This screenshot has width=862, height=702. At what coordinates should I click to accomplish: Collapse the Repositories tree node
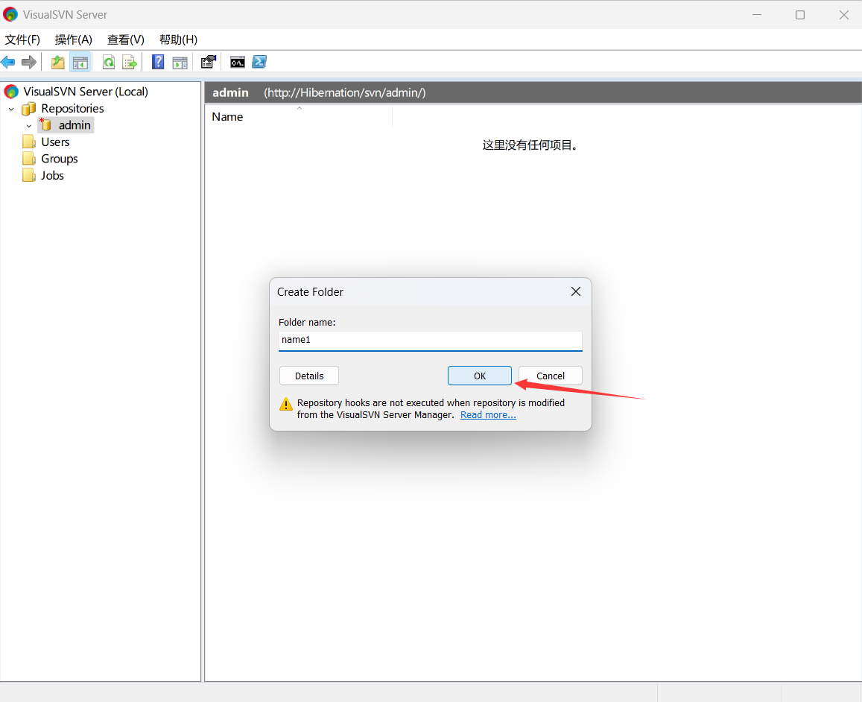[11, 109]
